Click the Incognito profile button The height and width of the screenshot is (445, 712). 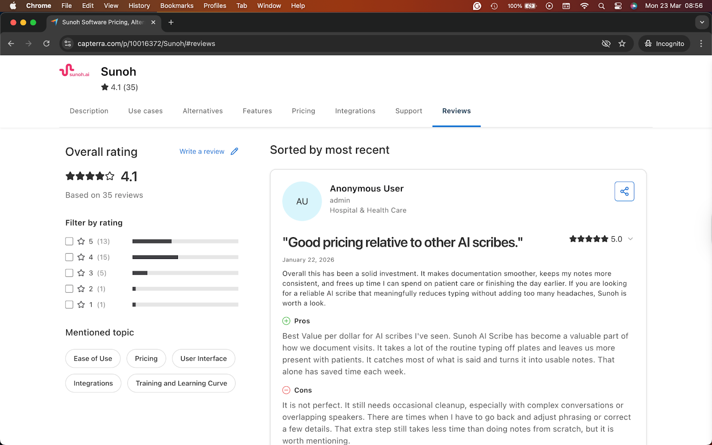click(664, 44)
